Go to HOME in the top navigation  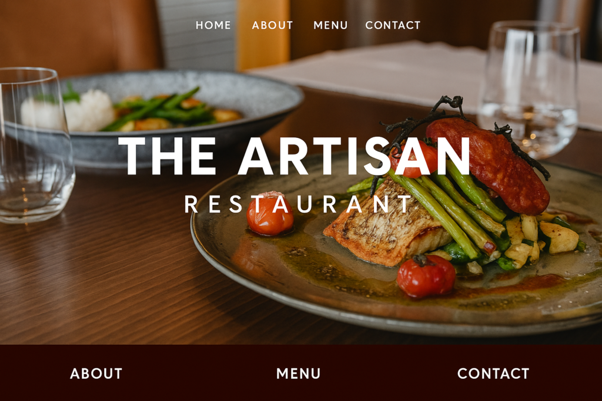pyautogui.click(x=213, y=25)
